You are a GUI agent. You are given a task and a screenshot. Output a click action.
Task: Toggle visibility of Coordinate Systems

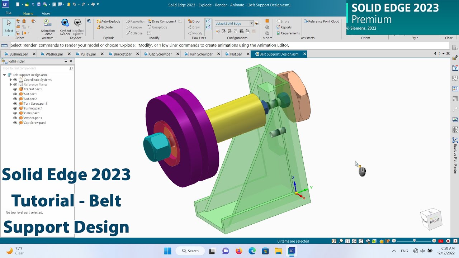(x=15, y=80)
